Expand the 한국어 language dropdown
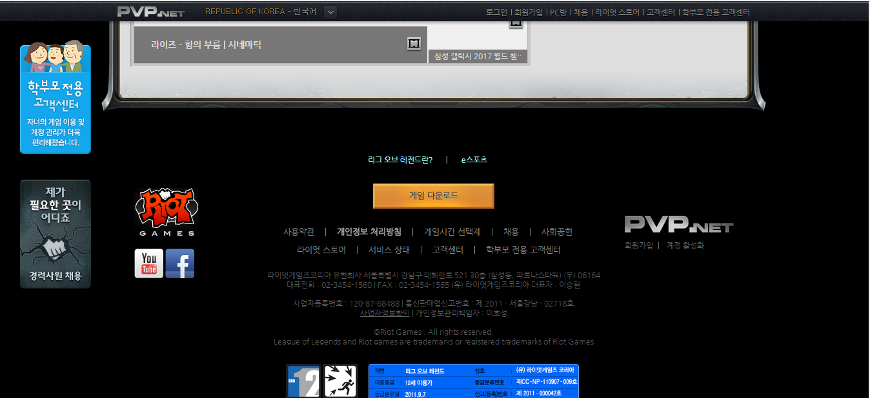The image size is (870, 398). (x=330, y=12)
